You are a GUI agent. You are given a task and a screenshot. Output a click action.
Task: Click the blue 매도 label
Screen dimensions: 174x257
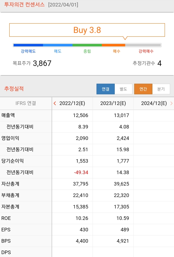click(58, 51)
